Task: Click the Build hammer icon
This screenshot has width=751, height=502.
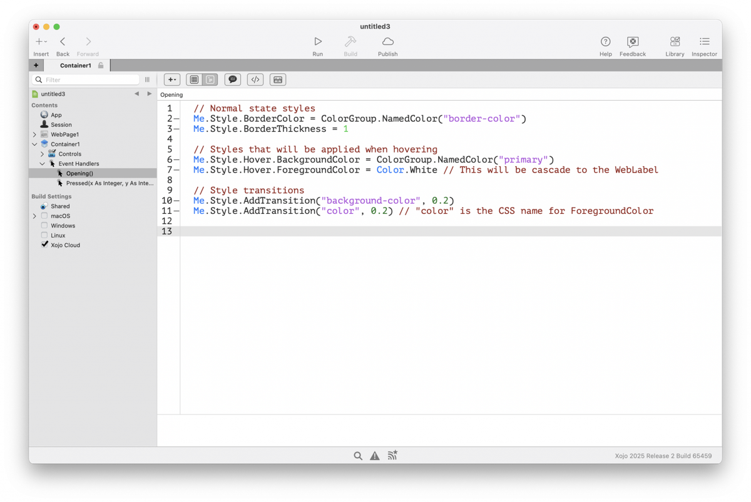Action: 350,41
